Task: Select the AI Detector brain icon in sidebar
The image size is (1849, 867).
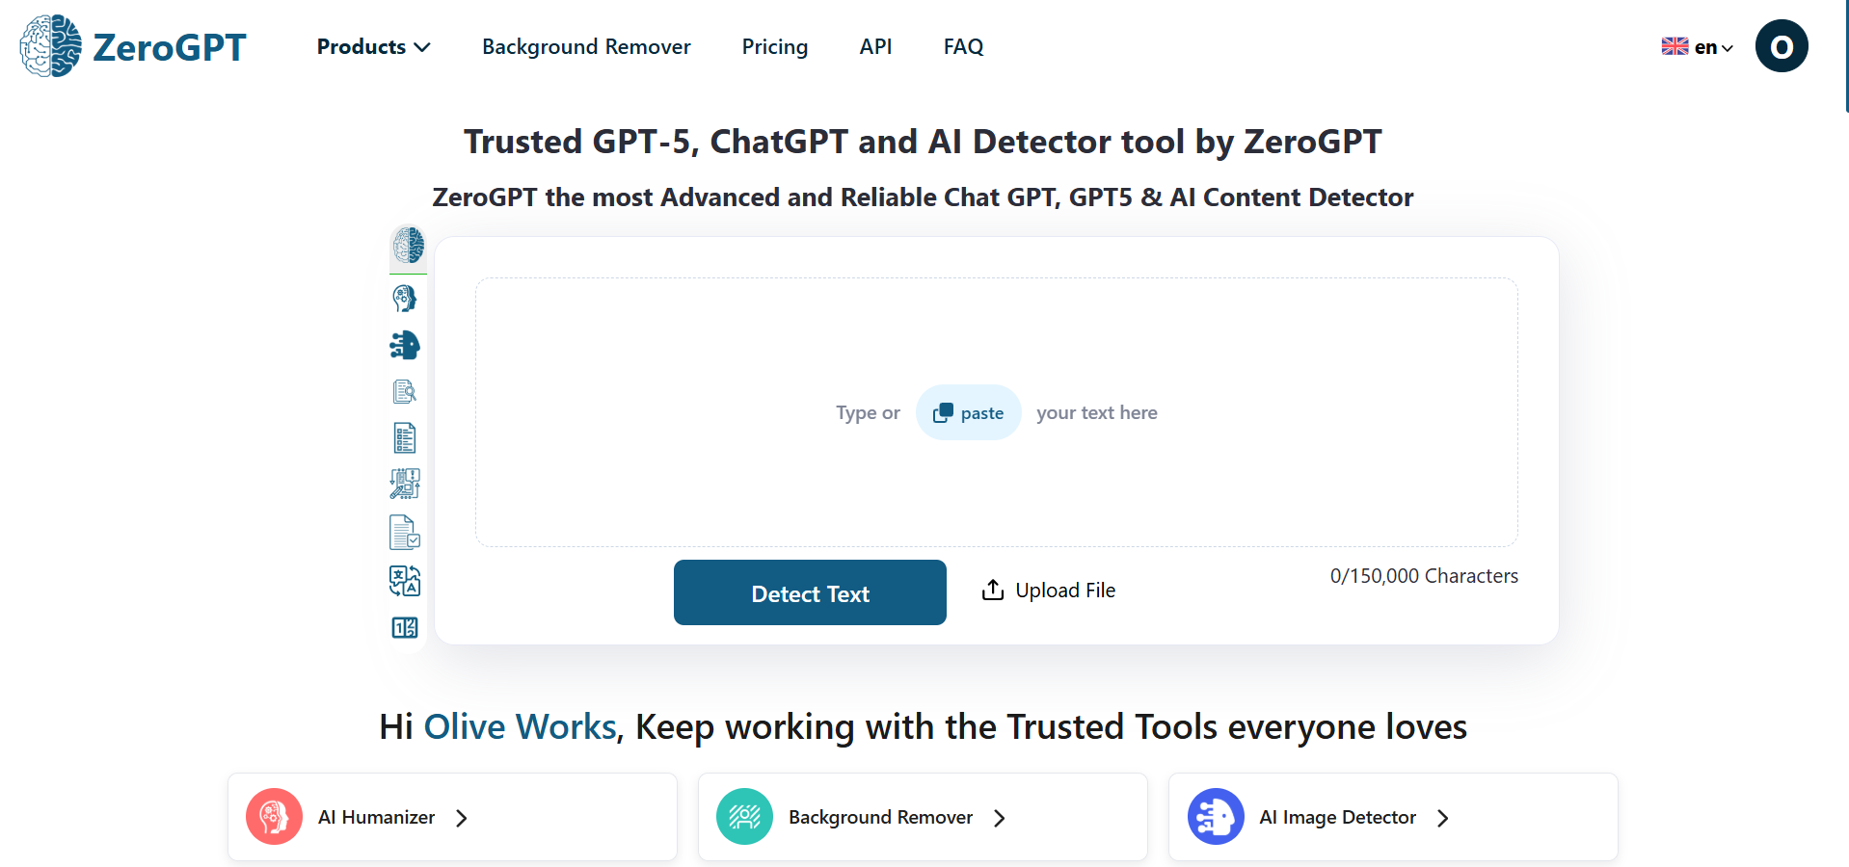Action: coord(407,248)
